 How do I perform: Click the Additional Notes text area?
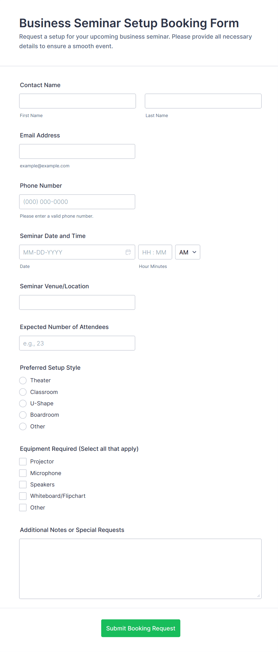(140, 568)
